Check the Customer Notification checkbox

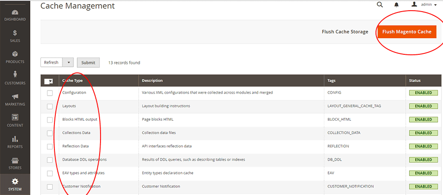click(x=50, y=187)
